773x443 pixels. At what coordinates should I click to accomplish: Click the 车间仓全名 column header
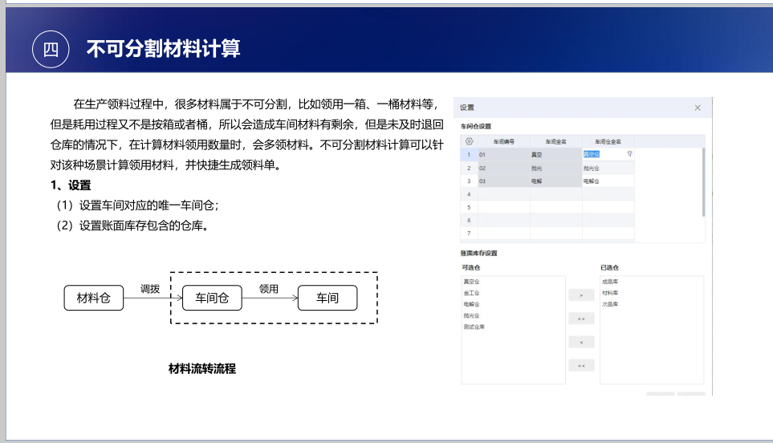pyautogui.click(x=608, y=141)
